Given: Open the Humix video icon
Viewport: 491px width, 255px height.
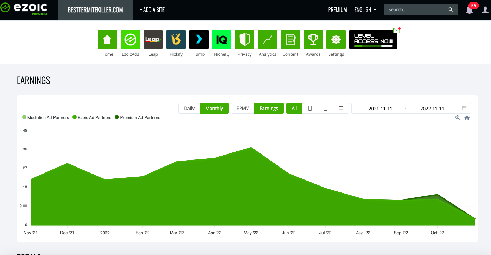Looking at the screenshot, I should (x=199, y=39).
